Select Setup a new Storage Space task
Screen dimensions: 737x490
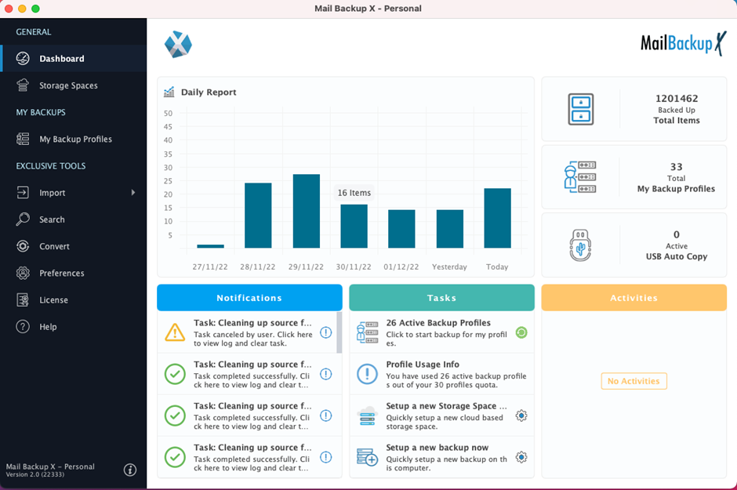tap(442, 416)
